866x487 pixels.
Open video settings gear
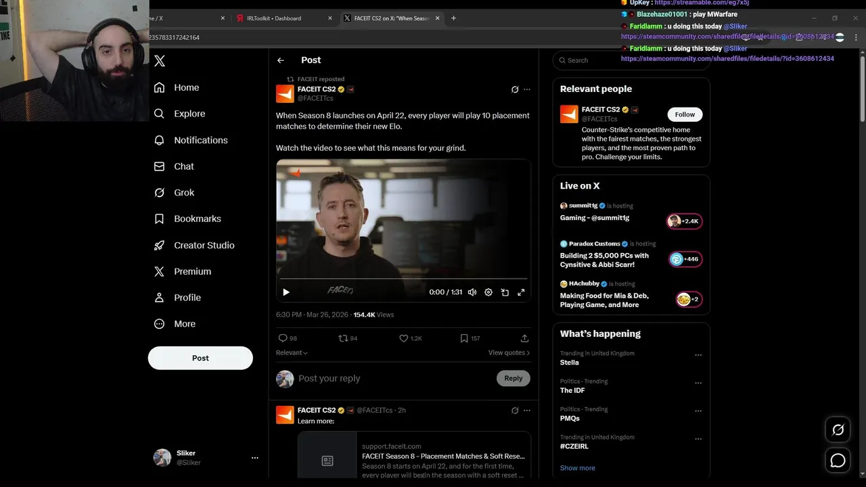[488, 292]
